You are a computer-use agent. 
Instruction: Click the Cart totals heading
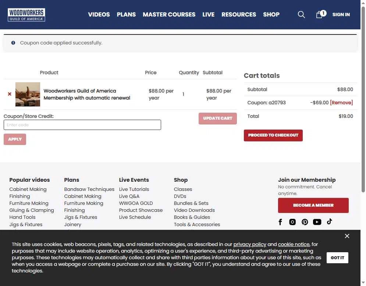262,76
